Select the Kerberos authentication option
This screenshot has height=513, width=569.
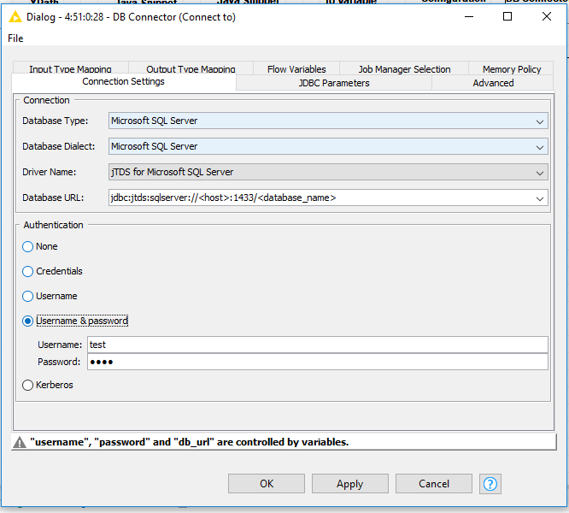click(48, 385)
